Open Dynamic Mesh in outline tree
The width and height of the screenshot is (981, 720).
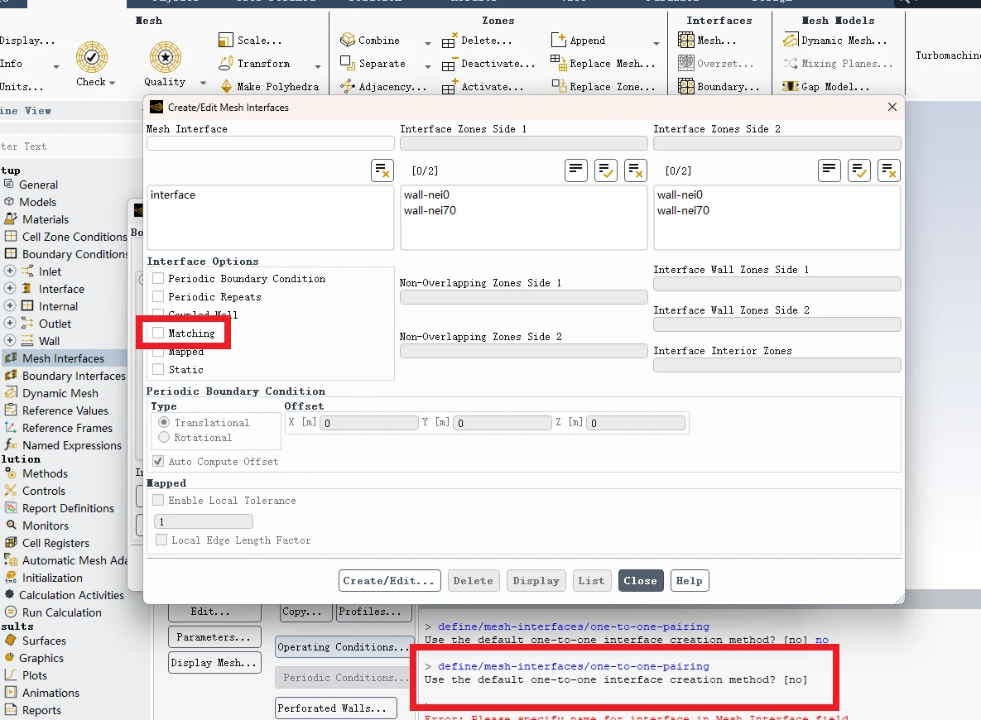(60, 393)
